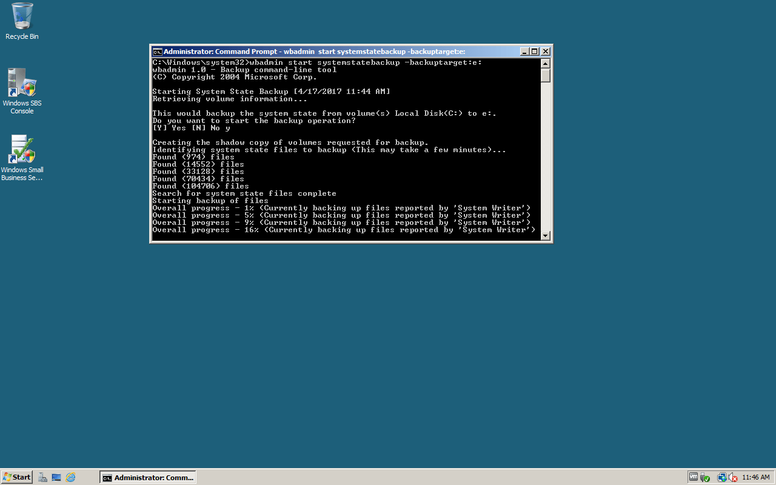
Task: Select the Windows Small Business Server shortcut
Action: 22,158
